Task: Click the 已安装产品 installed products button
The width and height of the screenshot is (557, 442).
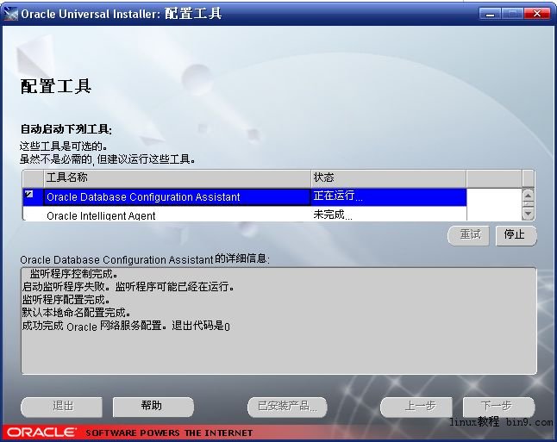Action: (287, 407)
